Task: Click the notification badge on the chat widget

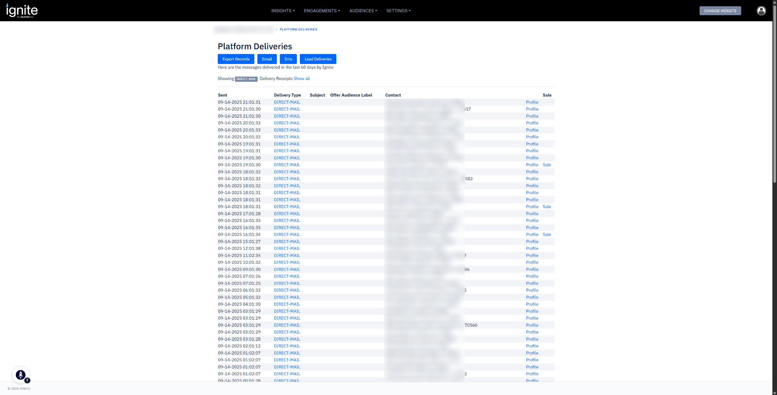Action: click(28, 381)
